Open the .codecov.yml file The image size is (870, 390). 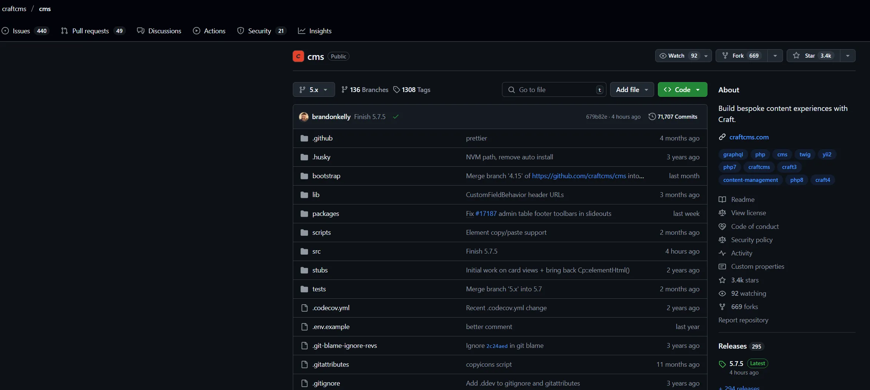click(331, 308)
